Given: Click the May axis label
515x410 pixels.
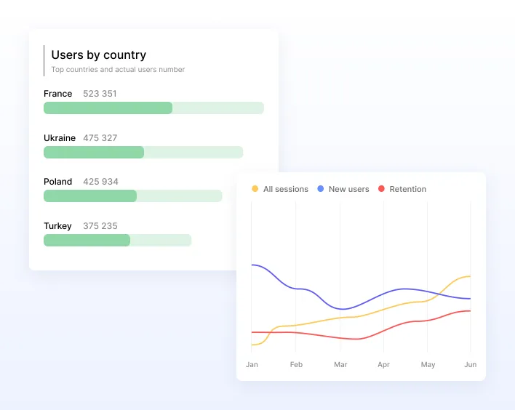Looking at the screenshot, I should pyautogui.click(x=428, y=365).
